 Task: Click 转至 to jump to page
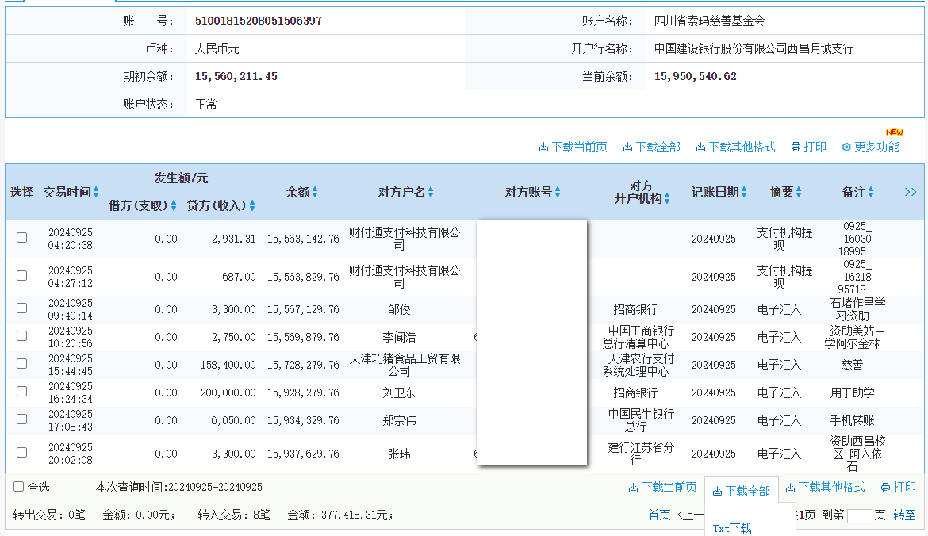(x=904, y=515)
